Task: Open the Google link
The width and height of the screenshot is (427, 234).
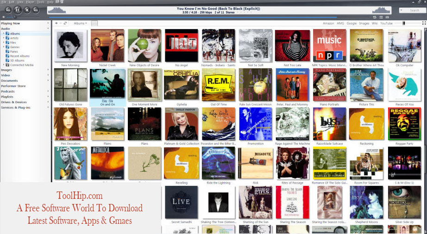Action: [x=352, y=24]
